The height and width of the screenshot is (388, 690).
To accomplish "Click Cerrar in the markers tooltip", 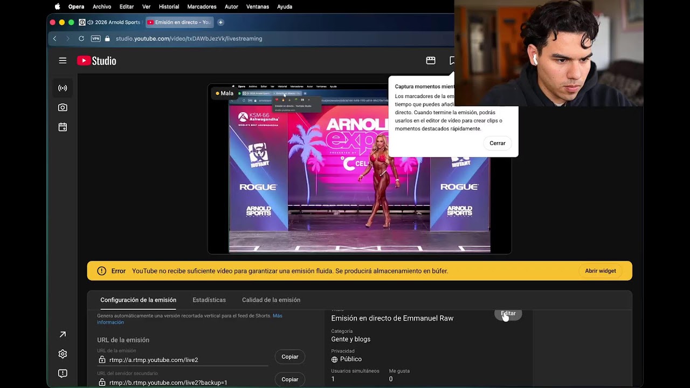I will [x=498, y=143].
